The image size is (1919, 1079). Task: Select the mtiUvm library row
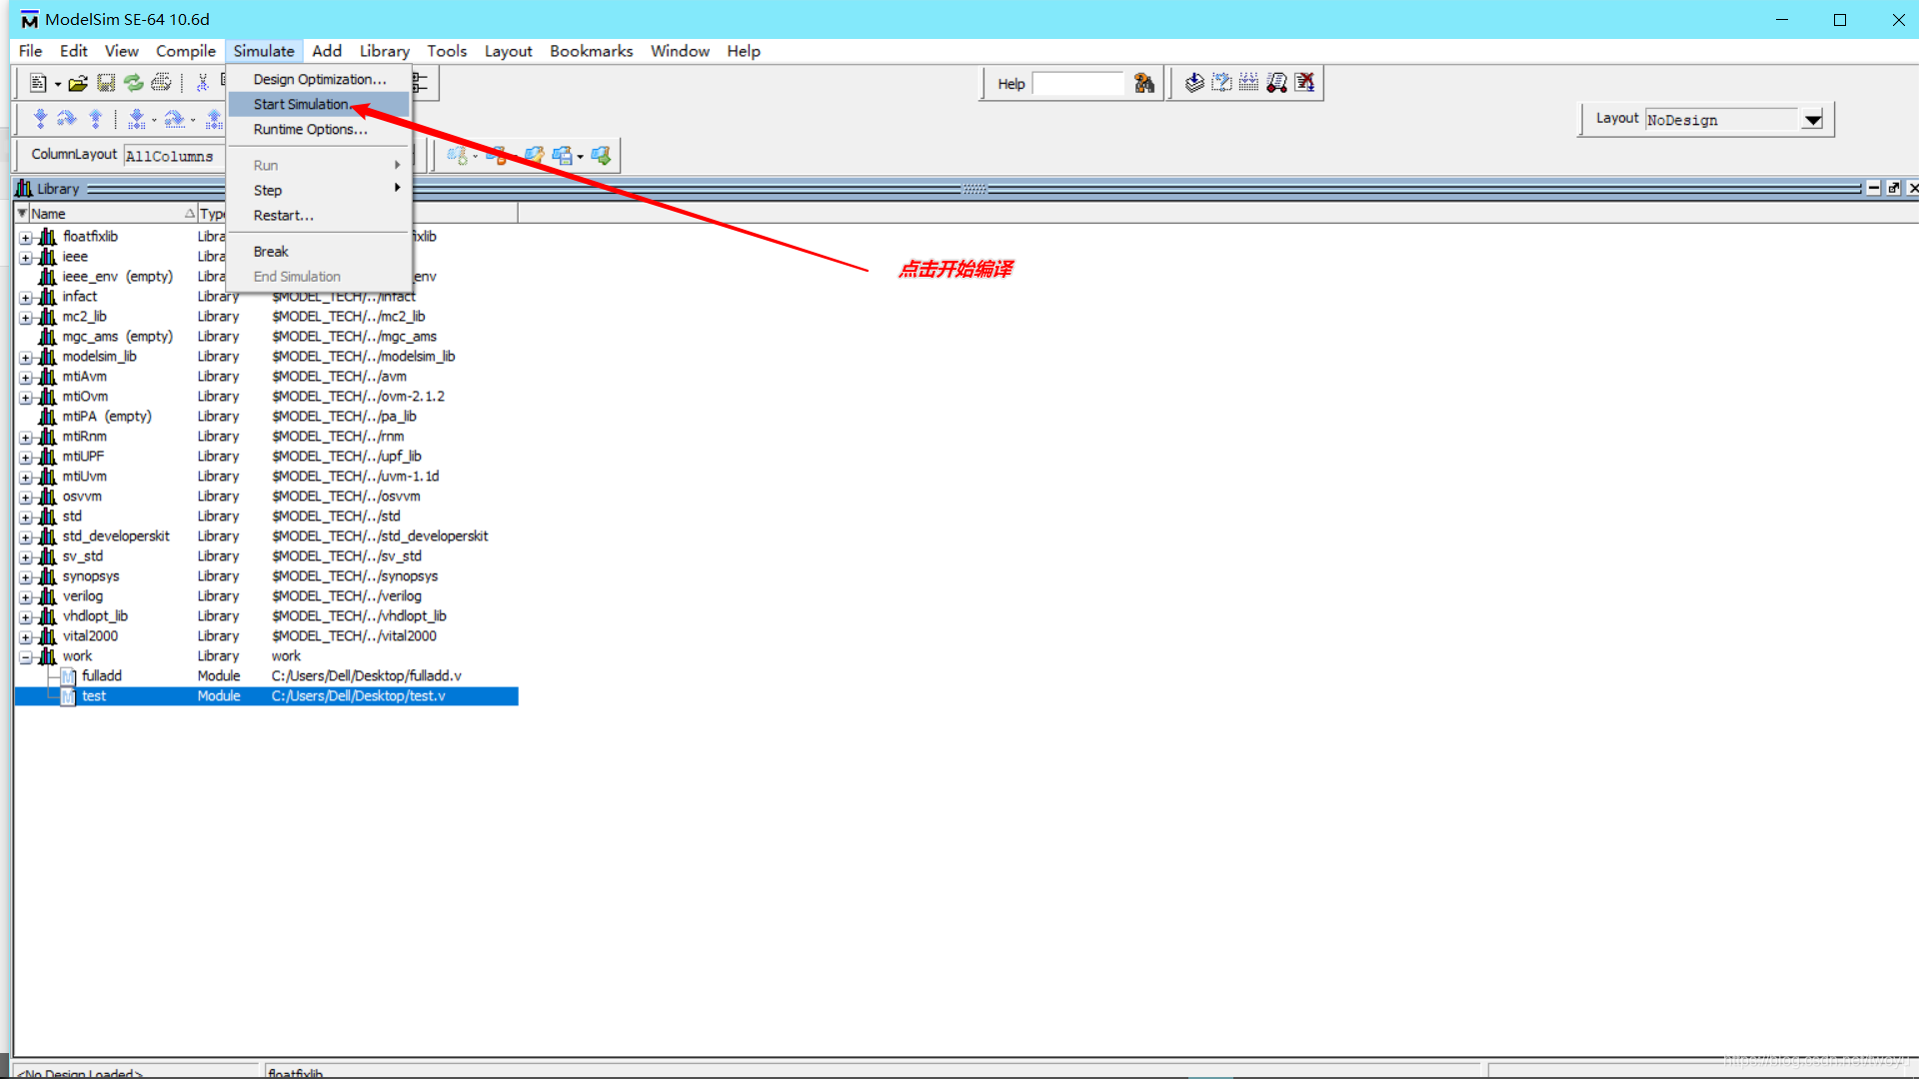266,477
